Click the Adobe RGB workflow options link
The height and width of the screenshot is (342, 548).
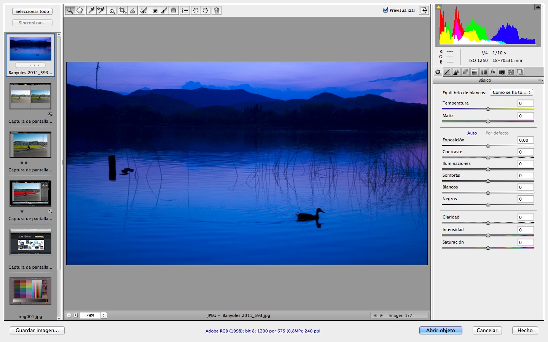point(263,331)
